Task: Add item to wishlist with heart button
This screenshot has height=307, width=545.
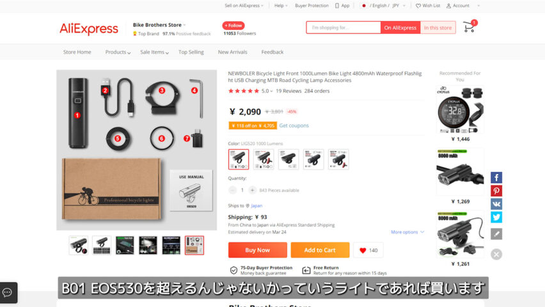Action: tap(368, 250)
